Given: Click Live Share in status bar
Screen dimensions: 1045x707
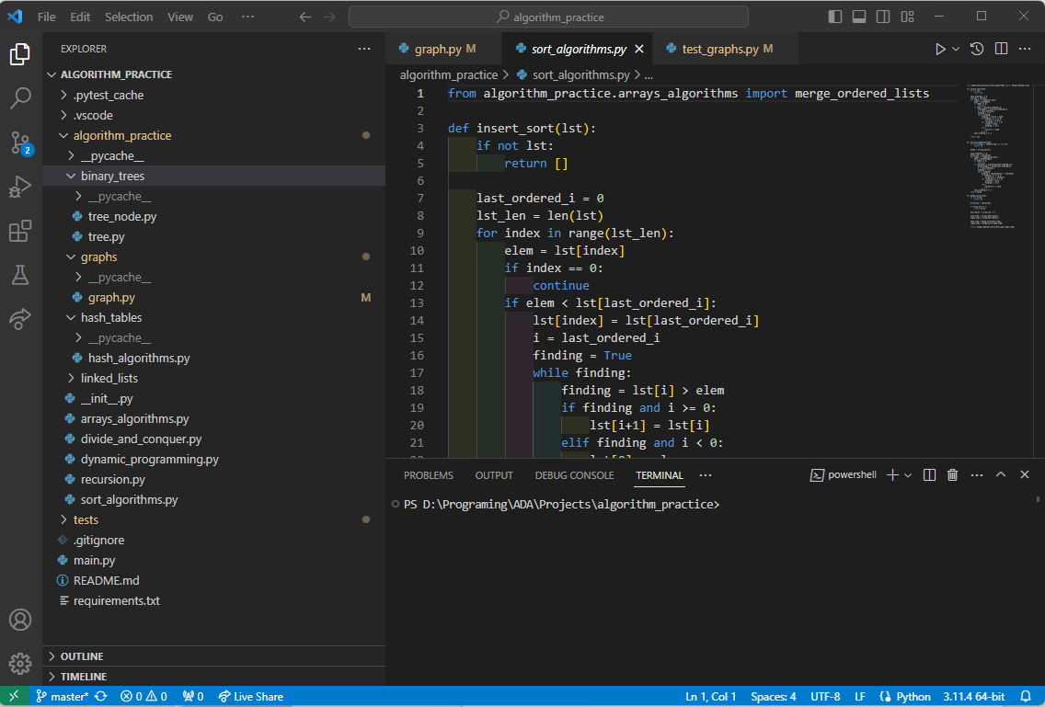Looking at the screenshot, I should tap(250, 697).
